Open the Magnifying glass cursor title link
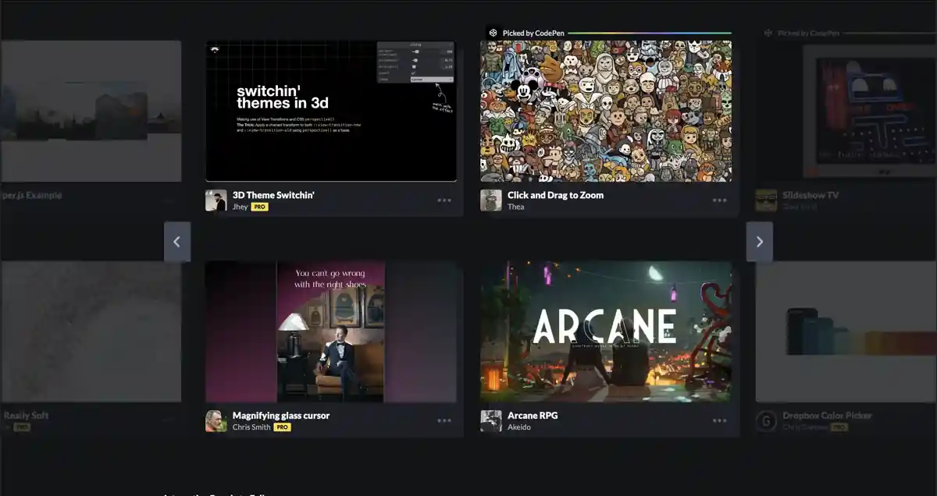Image resolution: width=937 pixels, height=496 pixels. [281, 416]
